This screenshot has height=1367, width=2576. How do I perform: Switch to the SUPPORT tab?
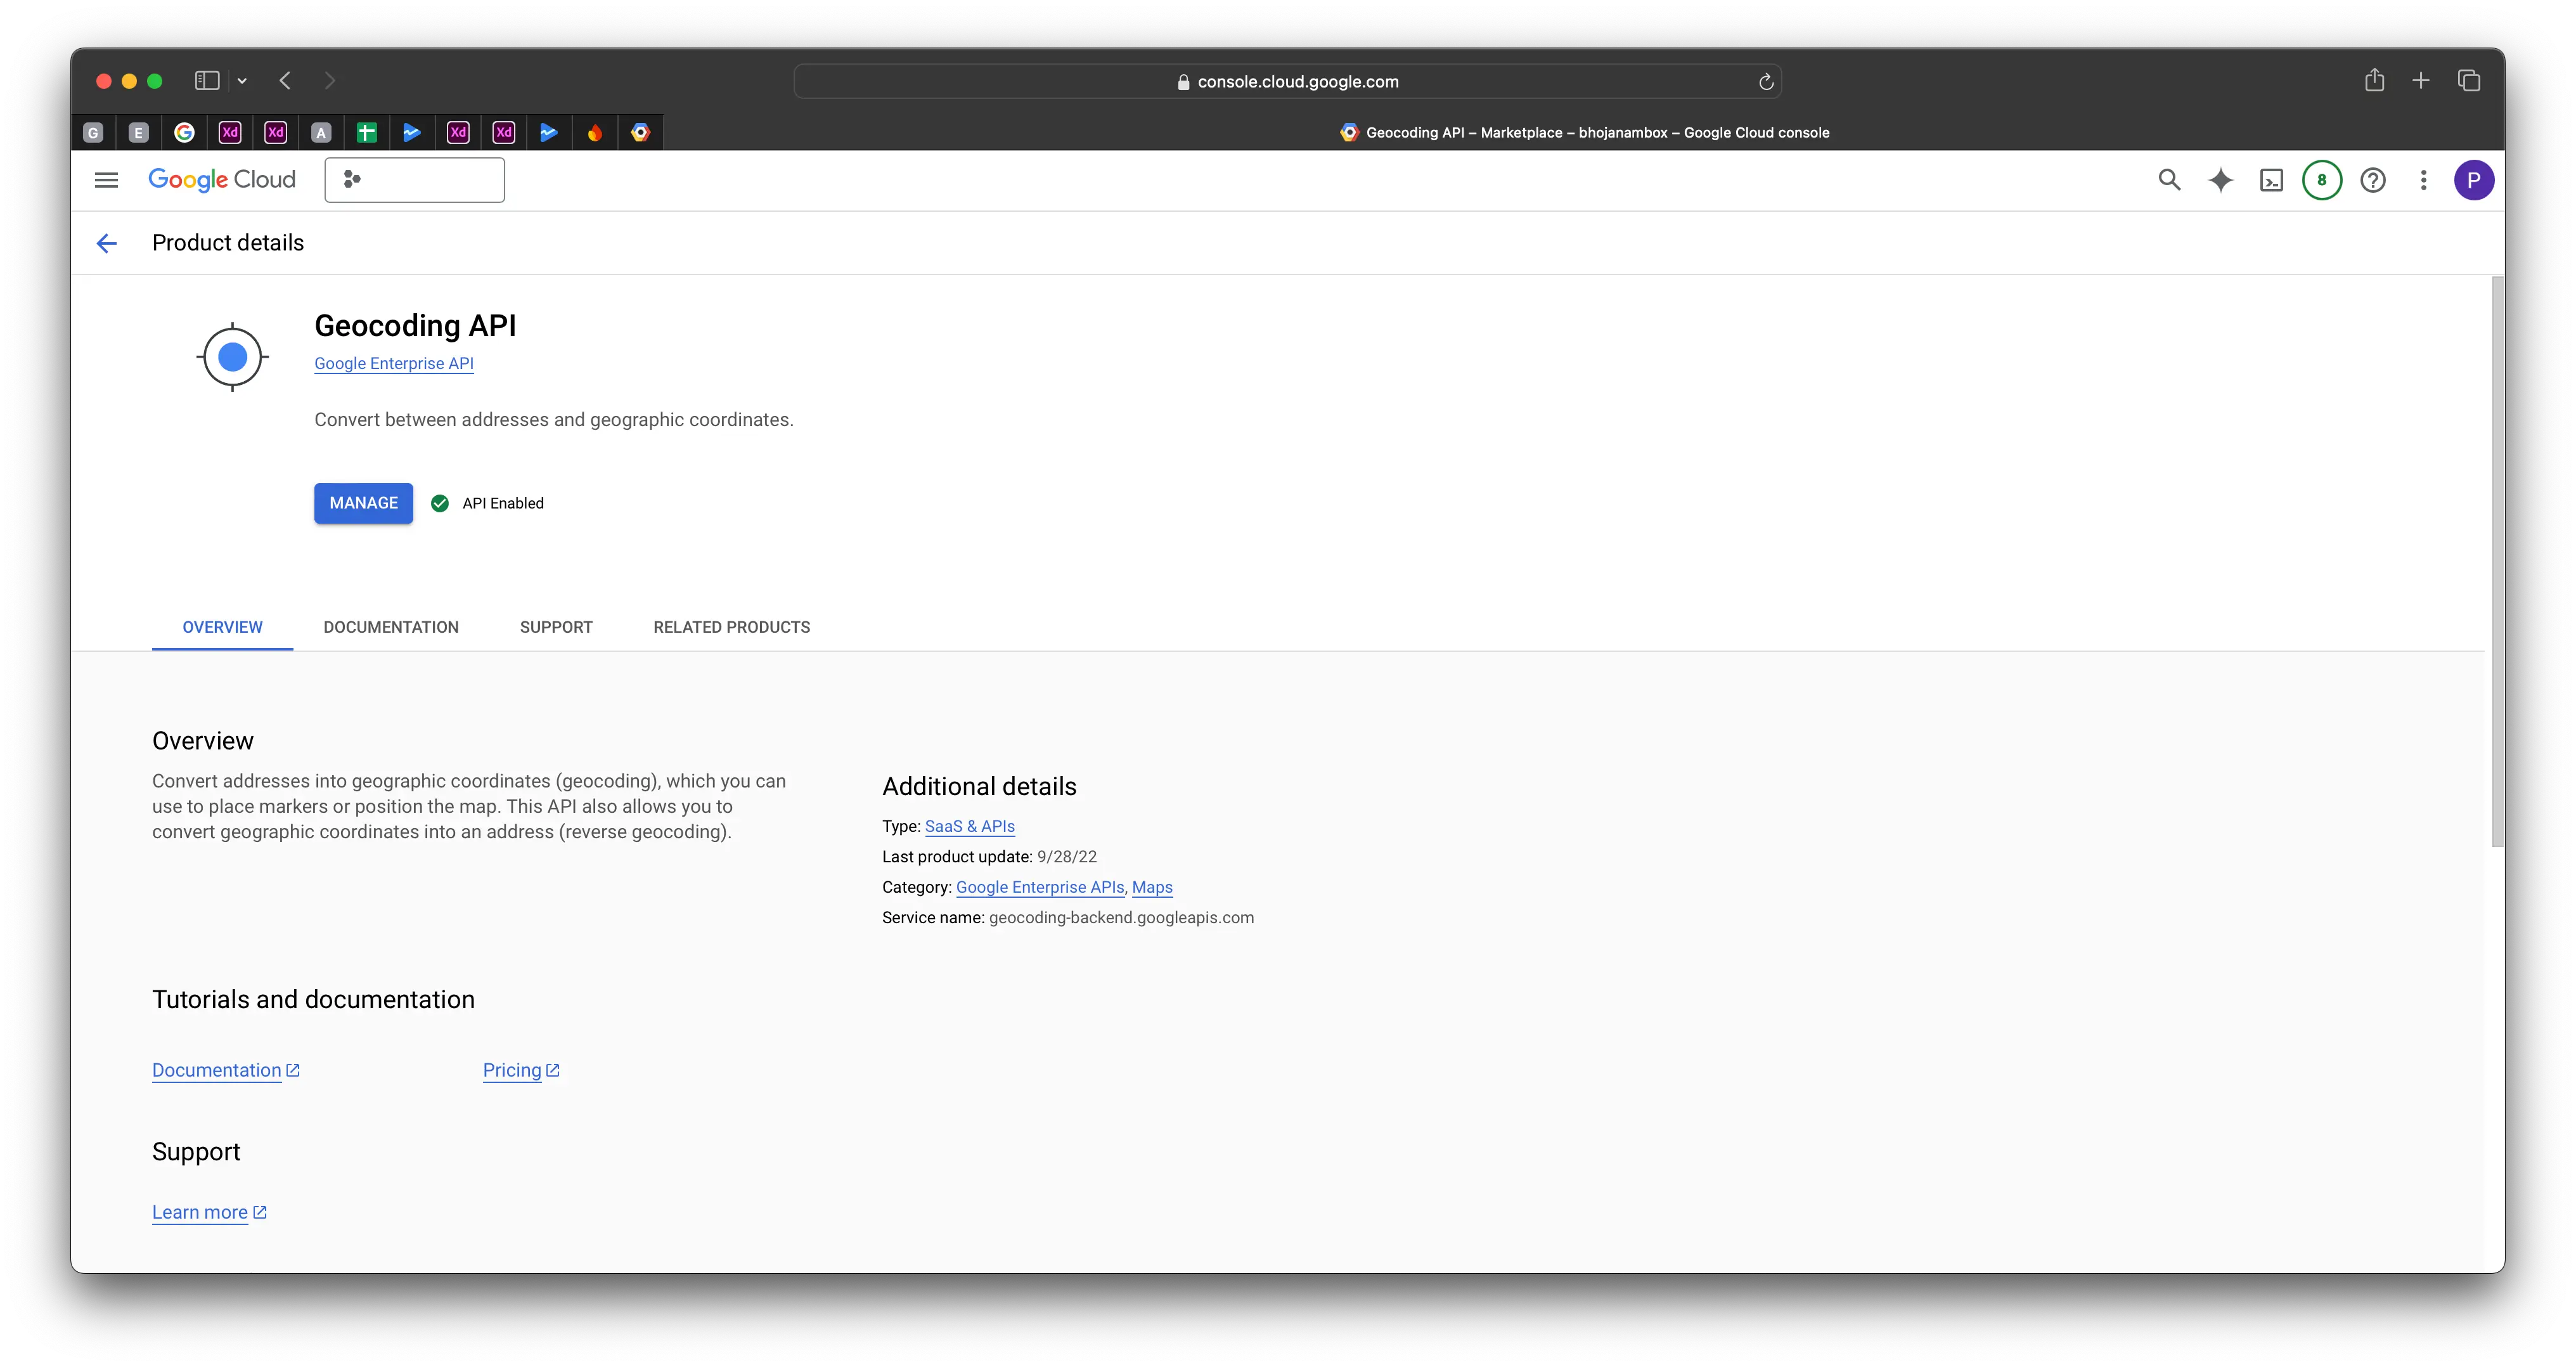coord(556,627)
